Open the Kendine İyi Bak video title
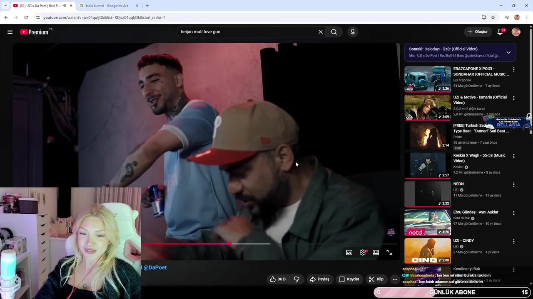The width and height of the screenshot is (533, 299). [467, 269]
